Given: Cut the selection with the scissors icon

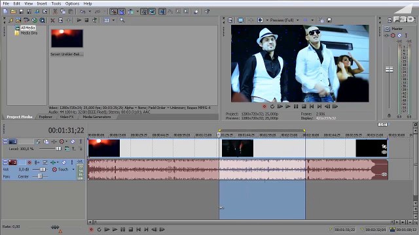Looking at the screenshot, I should [55, 12].
